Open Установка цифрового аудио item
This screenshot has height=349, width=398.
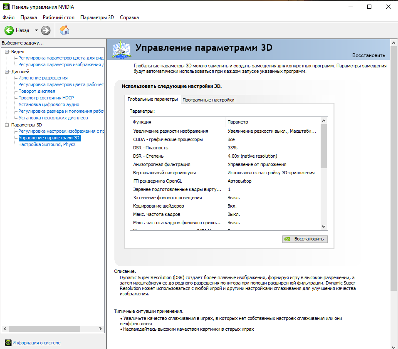tap(49, 104)
